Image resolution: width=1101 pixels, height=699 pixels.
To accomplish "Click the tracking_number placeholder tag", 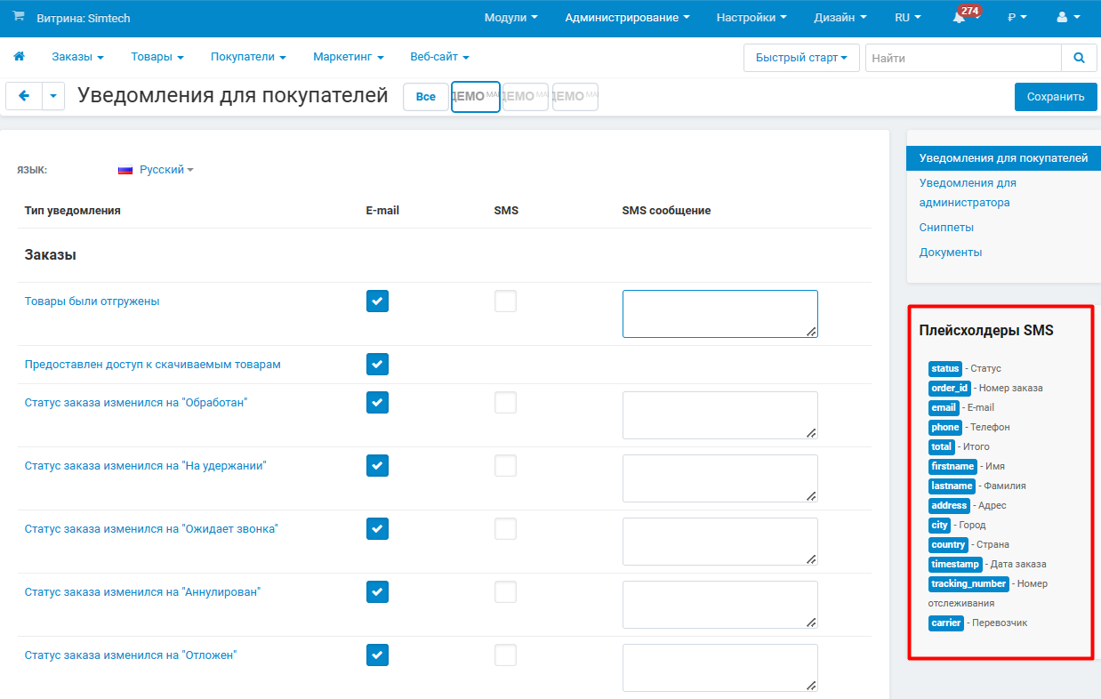I will pos(968,584).
